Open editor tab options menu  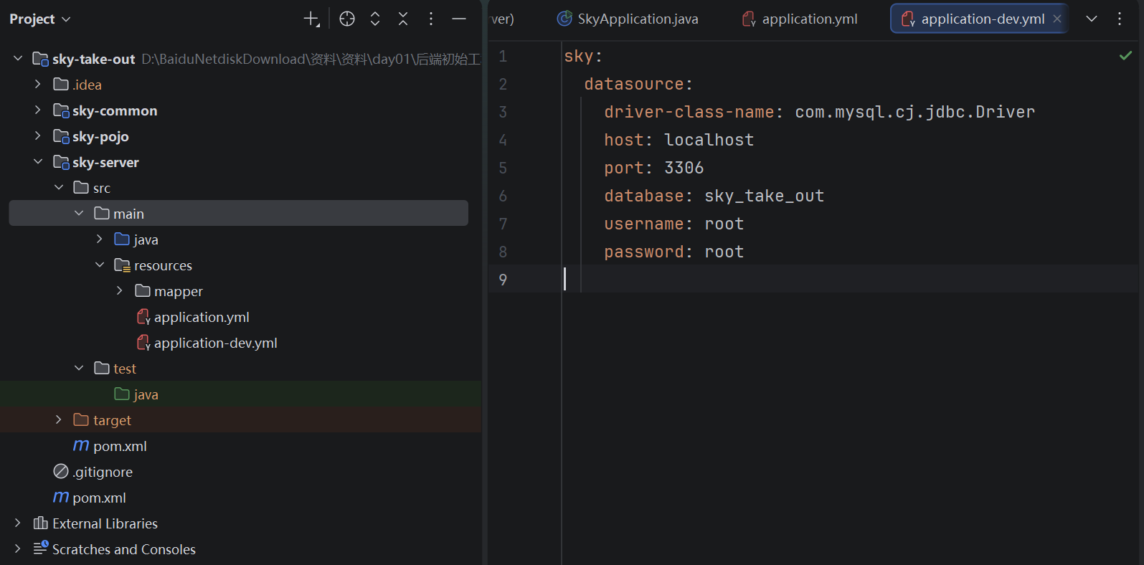coord(1120,19)
